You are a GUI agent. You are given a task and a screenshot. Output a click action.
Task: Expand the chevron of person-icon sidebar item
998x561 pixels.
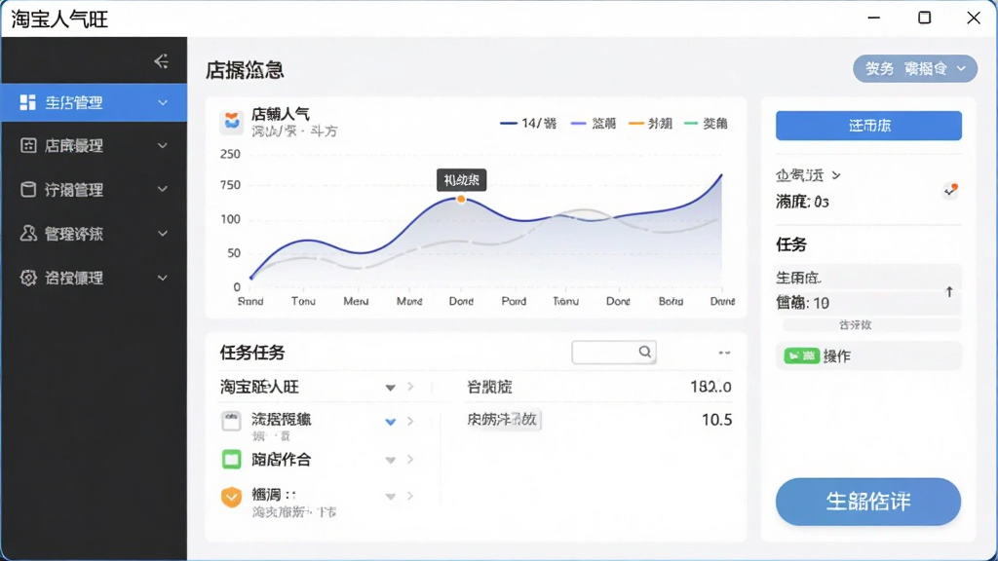click(163, 234)
